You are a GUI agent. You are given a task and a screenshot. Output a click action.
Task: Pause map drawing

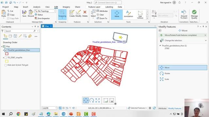(150, 108)
